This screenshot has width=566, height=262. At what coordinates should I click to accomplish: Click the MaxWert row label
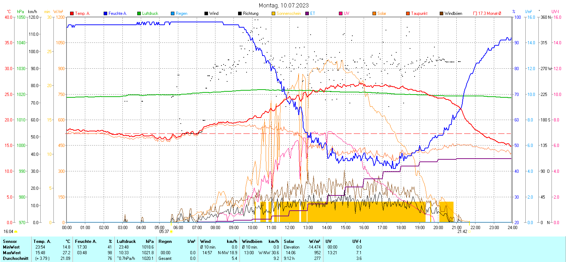(x=12, y=253)
